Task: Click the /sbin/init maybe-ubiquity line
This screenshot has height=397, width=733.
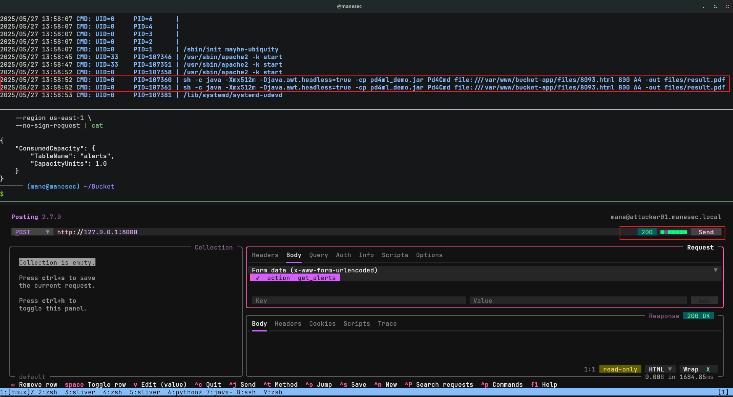Action: [x=139, y=49]
